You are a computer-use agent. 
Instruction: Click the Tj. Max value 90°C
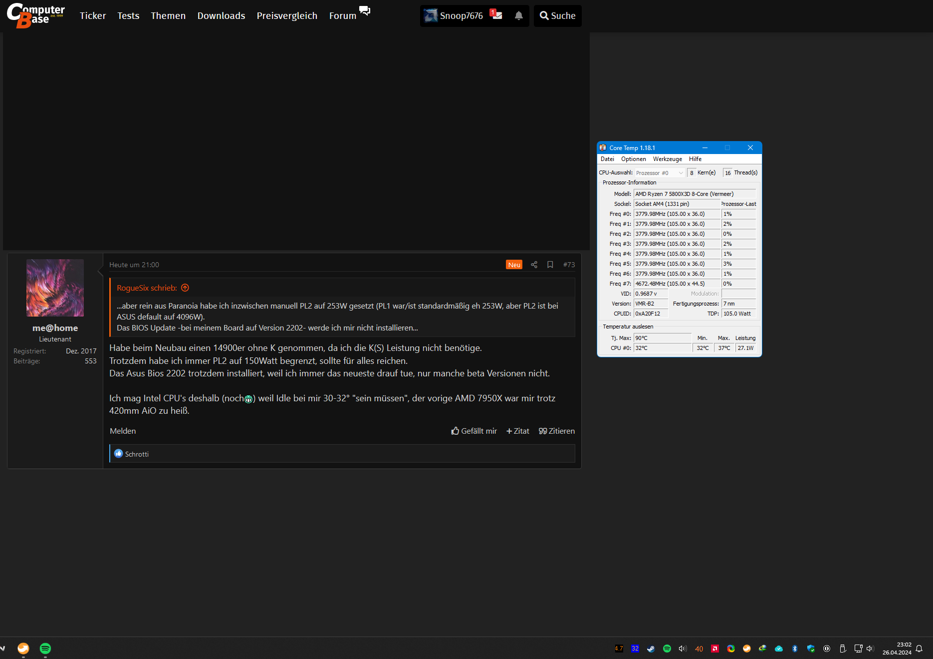[663, 338]
